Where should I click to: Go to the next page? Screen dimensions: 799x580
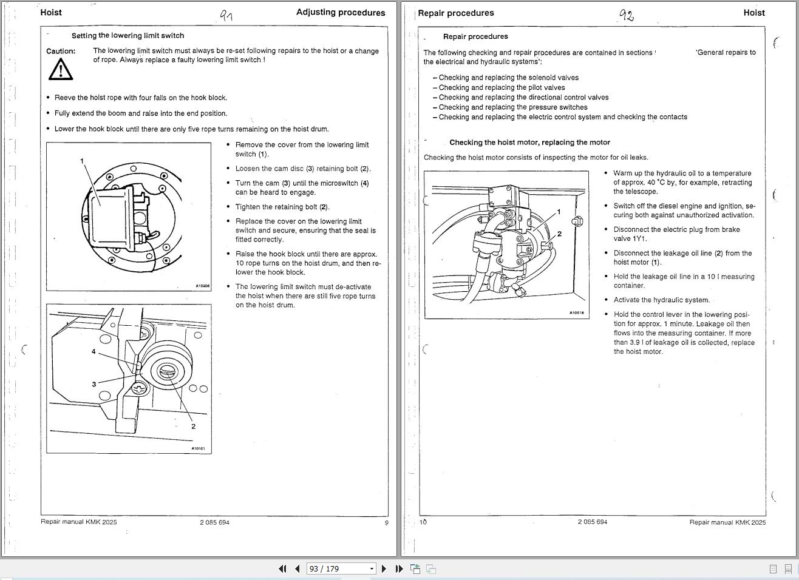pyautogui.click(x=384, y=568)
